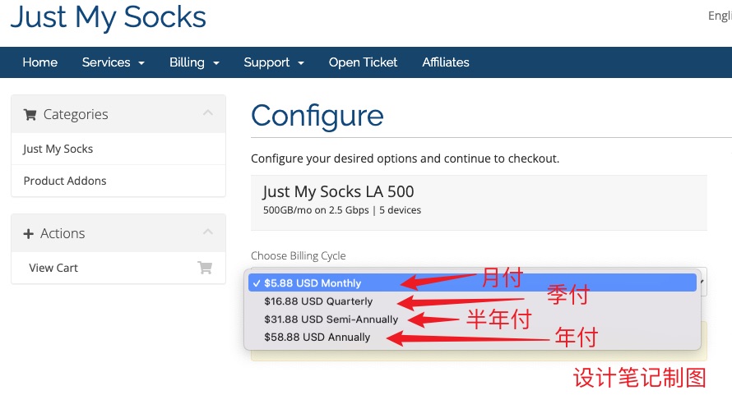Pick $31.88 USD Semi-Annually billing cycle
The width and height of the screenshot is (732, 395).
[x=331, y=319]
